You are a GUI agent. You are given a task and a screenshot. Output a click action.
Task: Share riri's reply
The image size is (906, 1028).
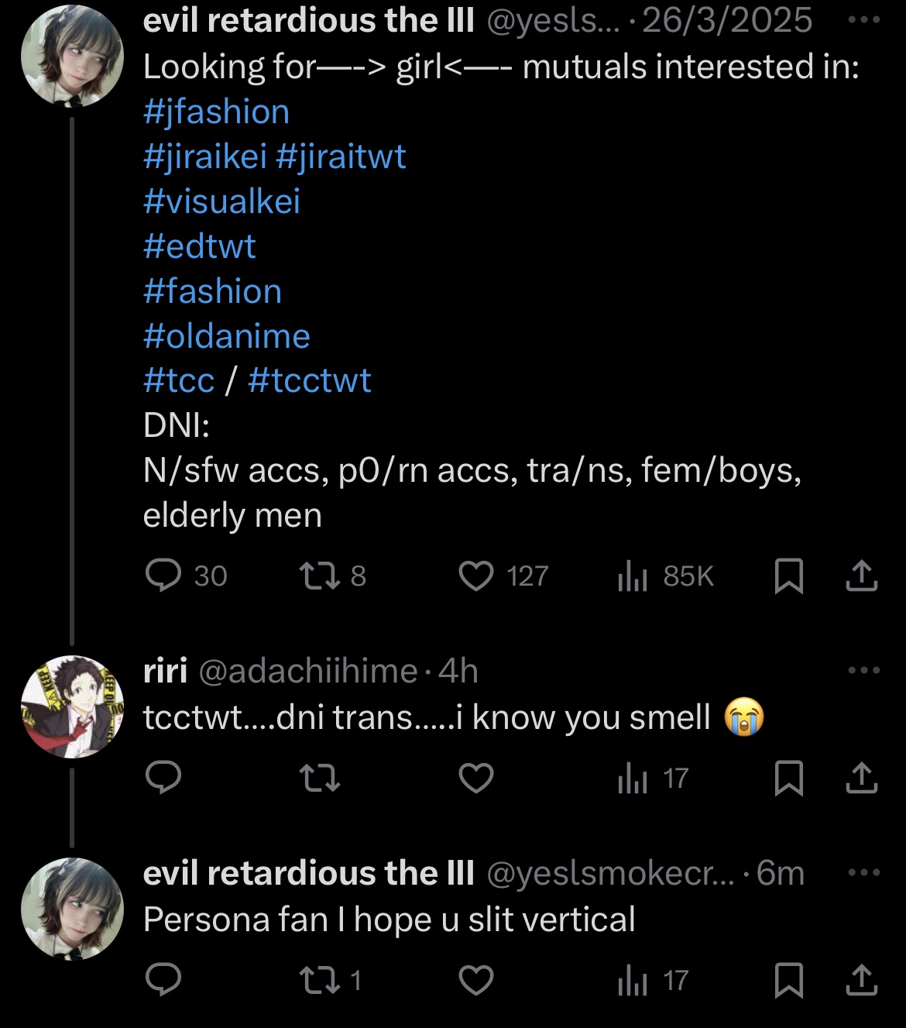pos(861,778)
